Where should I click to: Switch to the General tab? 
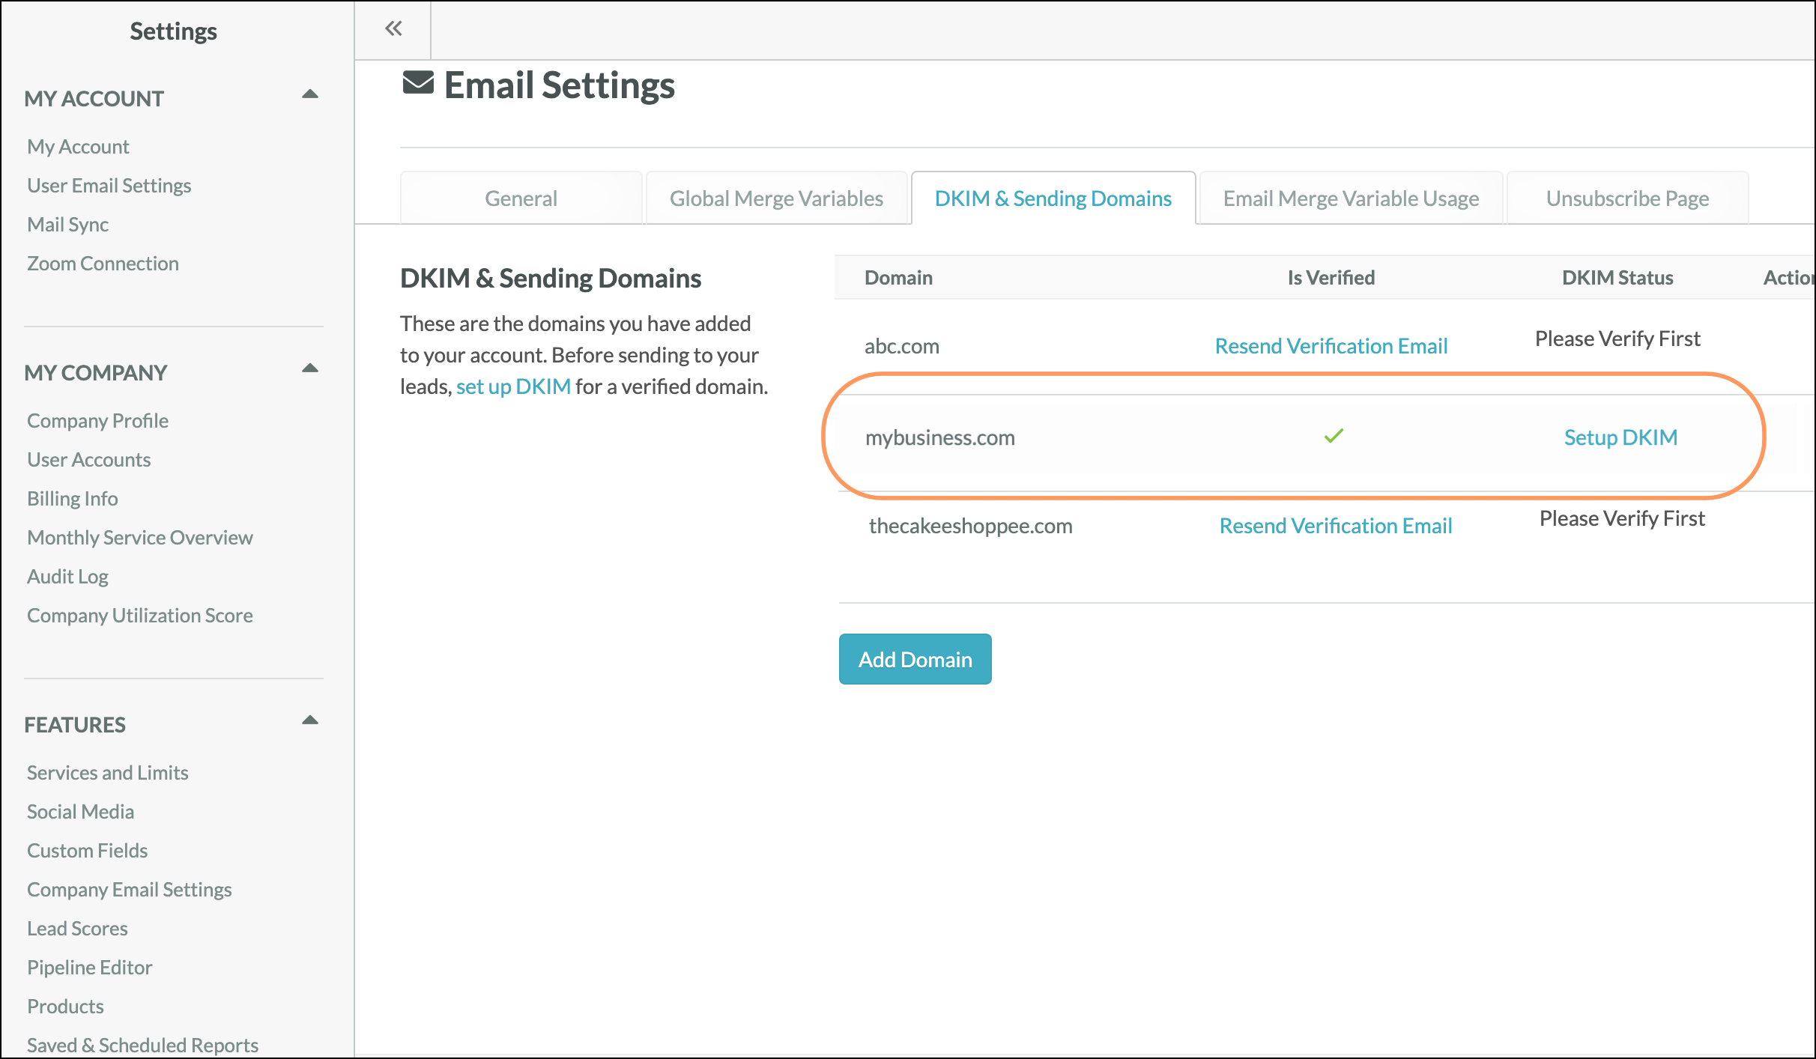click(521, 198)
